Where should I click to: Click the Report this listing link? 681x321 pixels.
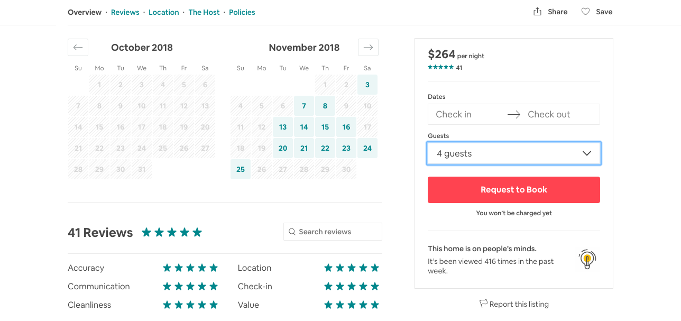point(519,304)
